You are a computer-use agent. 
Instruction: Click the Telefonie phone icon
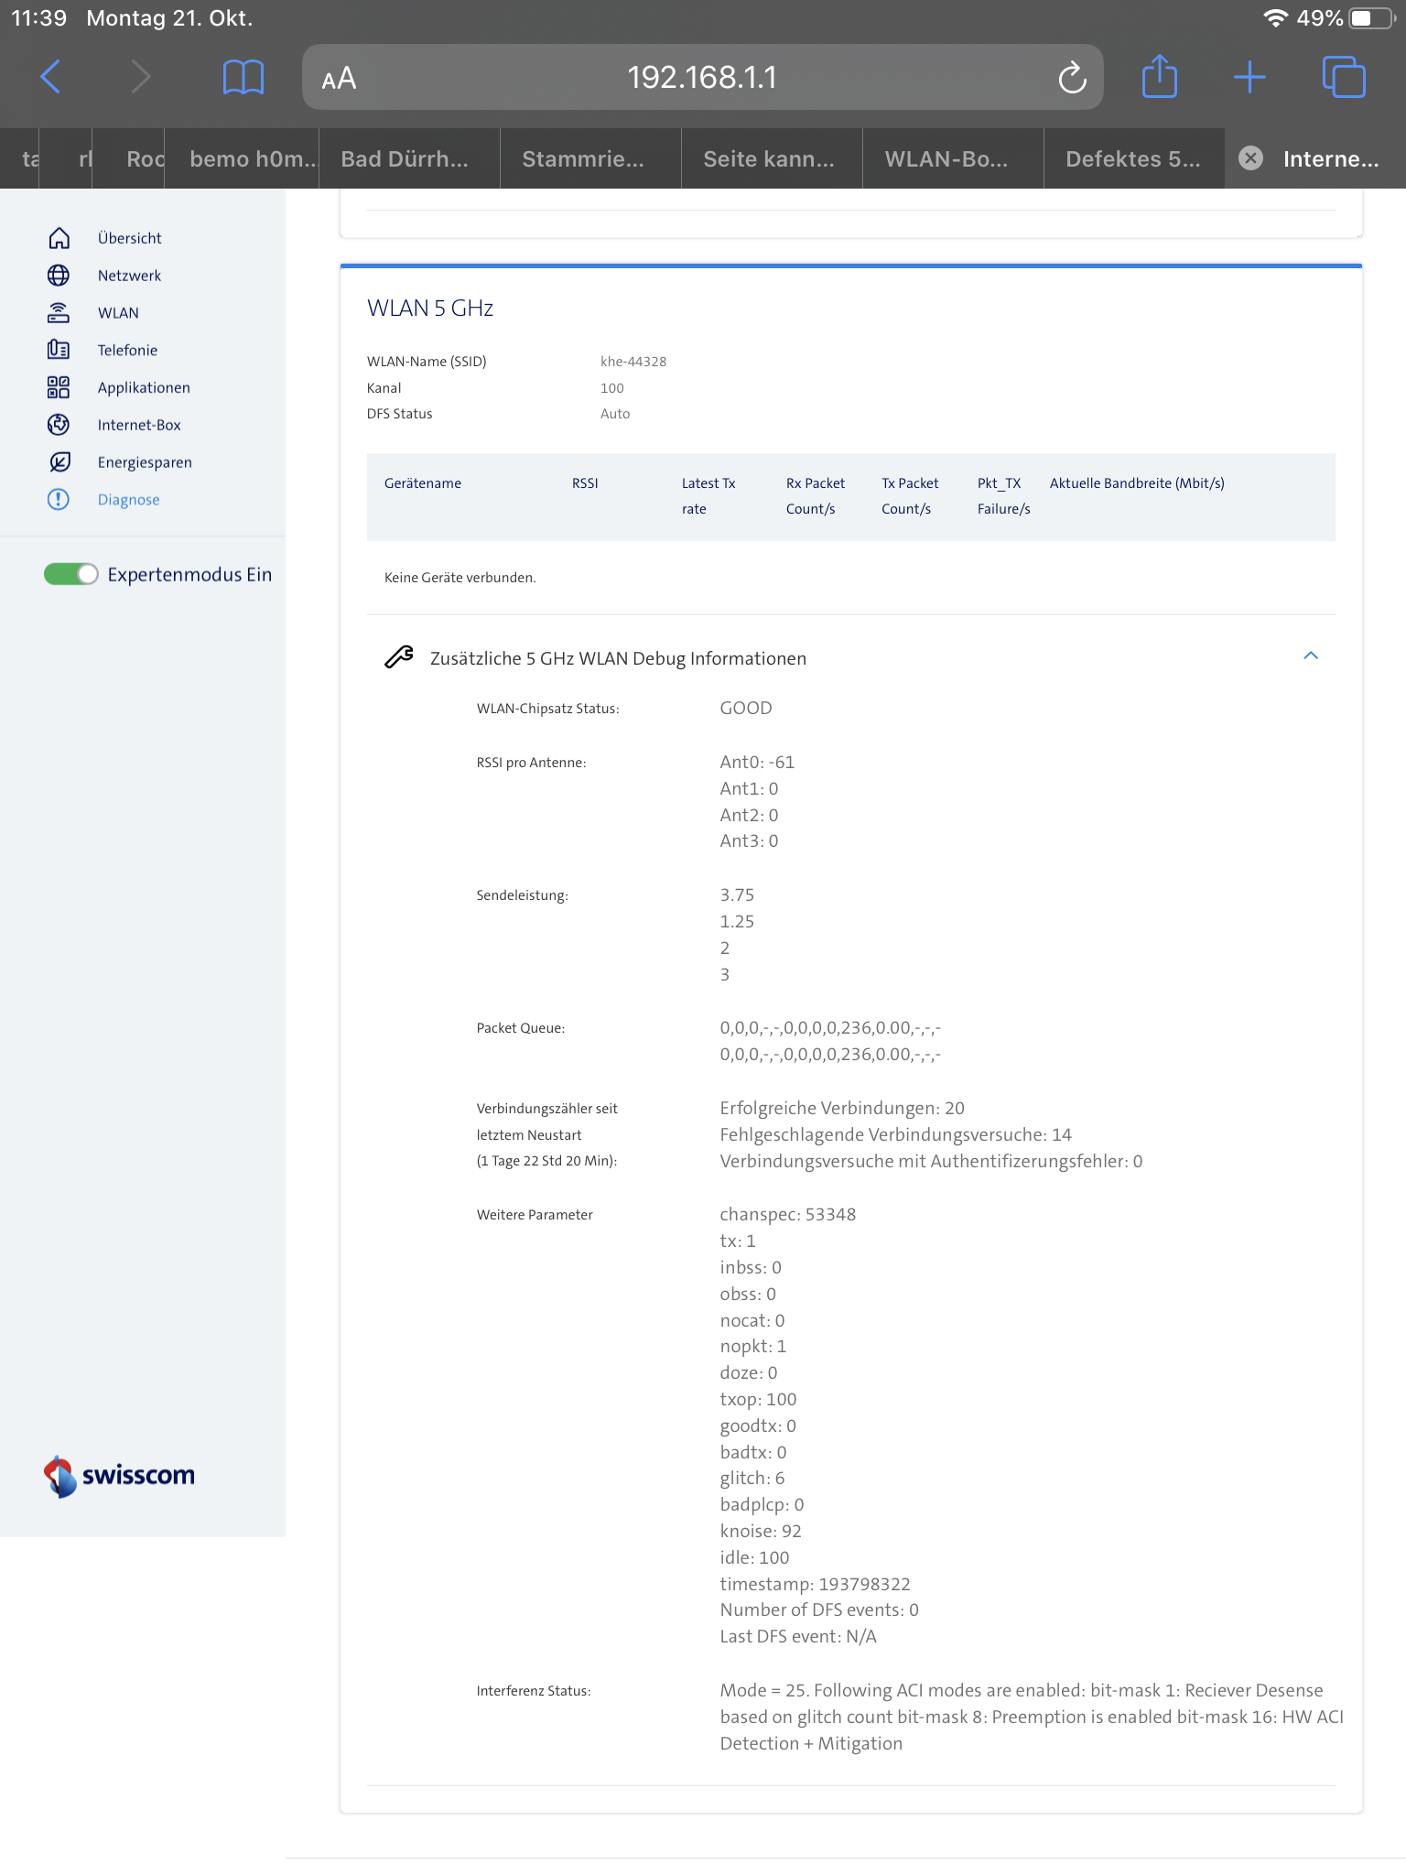(x=59, y=350)
